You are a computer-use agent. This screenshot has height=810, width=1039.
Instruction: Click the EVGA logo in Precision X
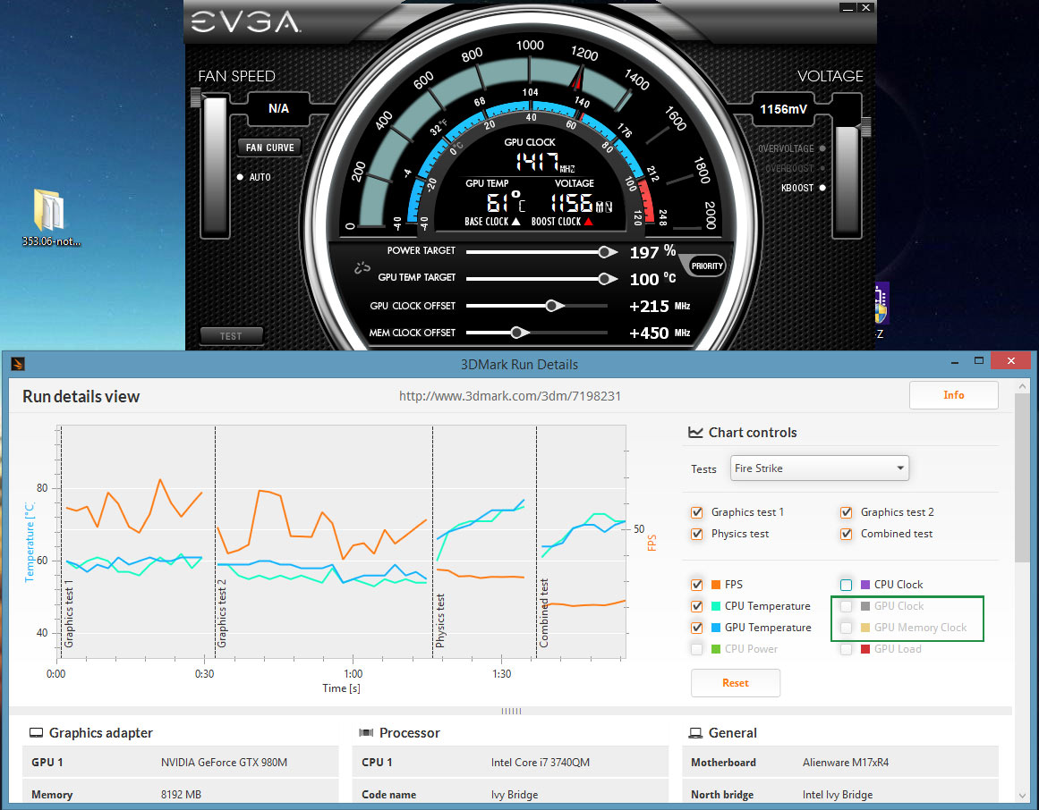tap(246, 22)
